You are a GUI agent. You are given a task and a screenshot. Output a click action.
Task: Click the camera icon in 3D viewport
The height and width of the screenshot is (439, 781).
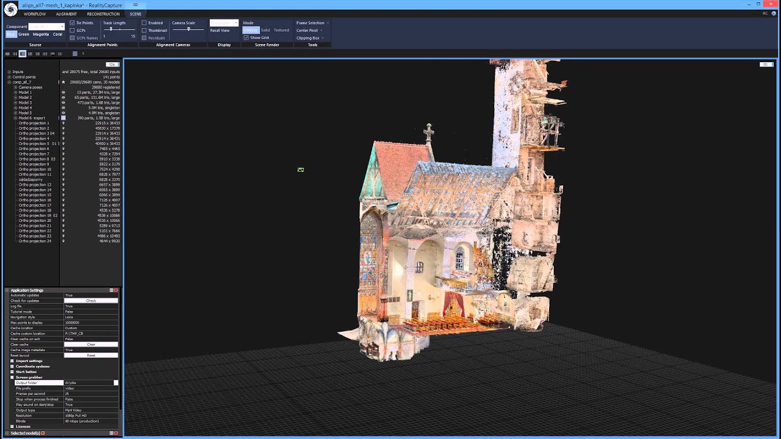pyautogui.click(x=301, y=170)
